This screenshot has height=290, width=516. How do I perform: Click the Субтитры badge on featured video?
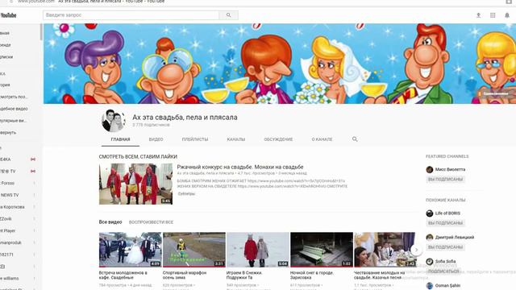pos(186,194)
